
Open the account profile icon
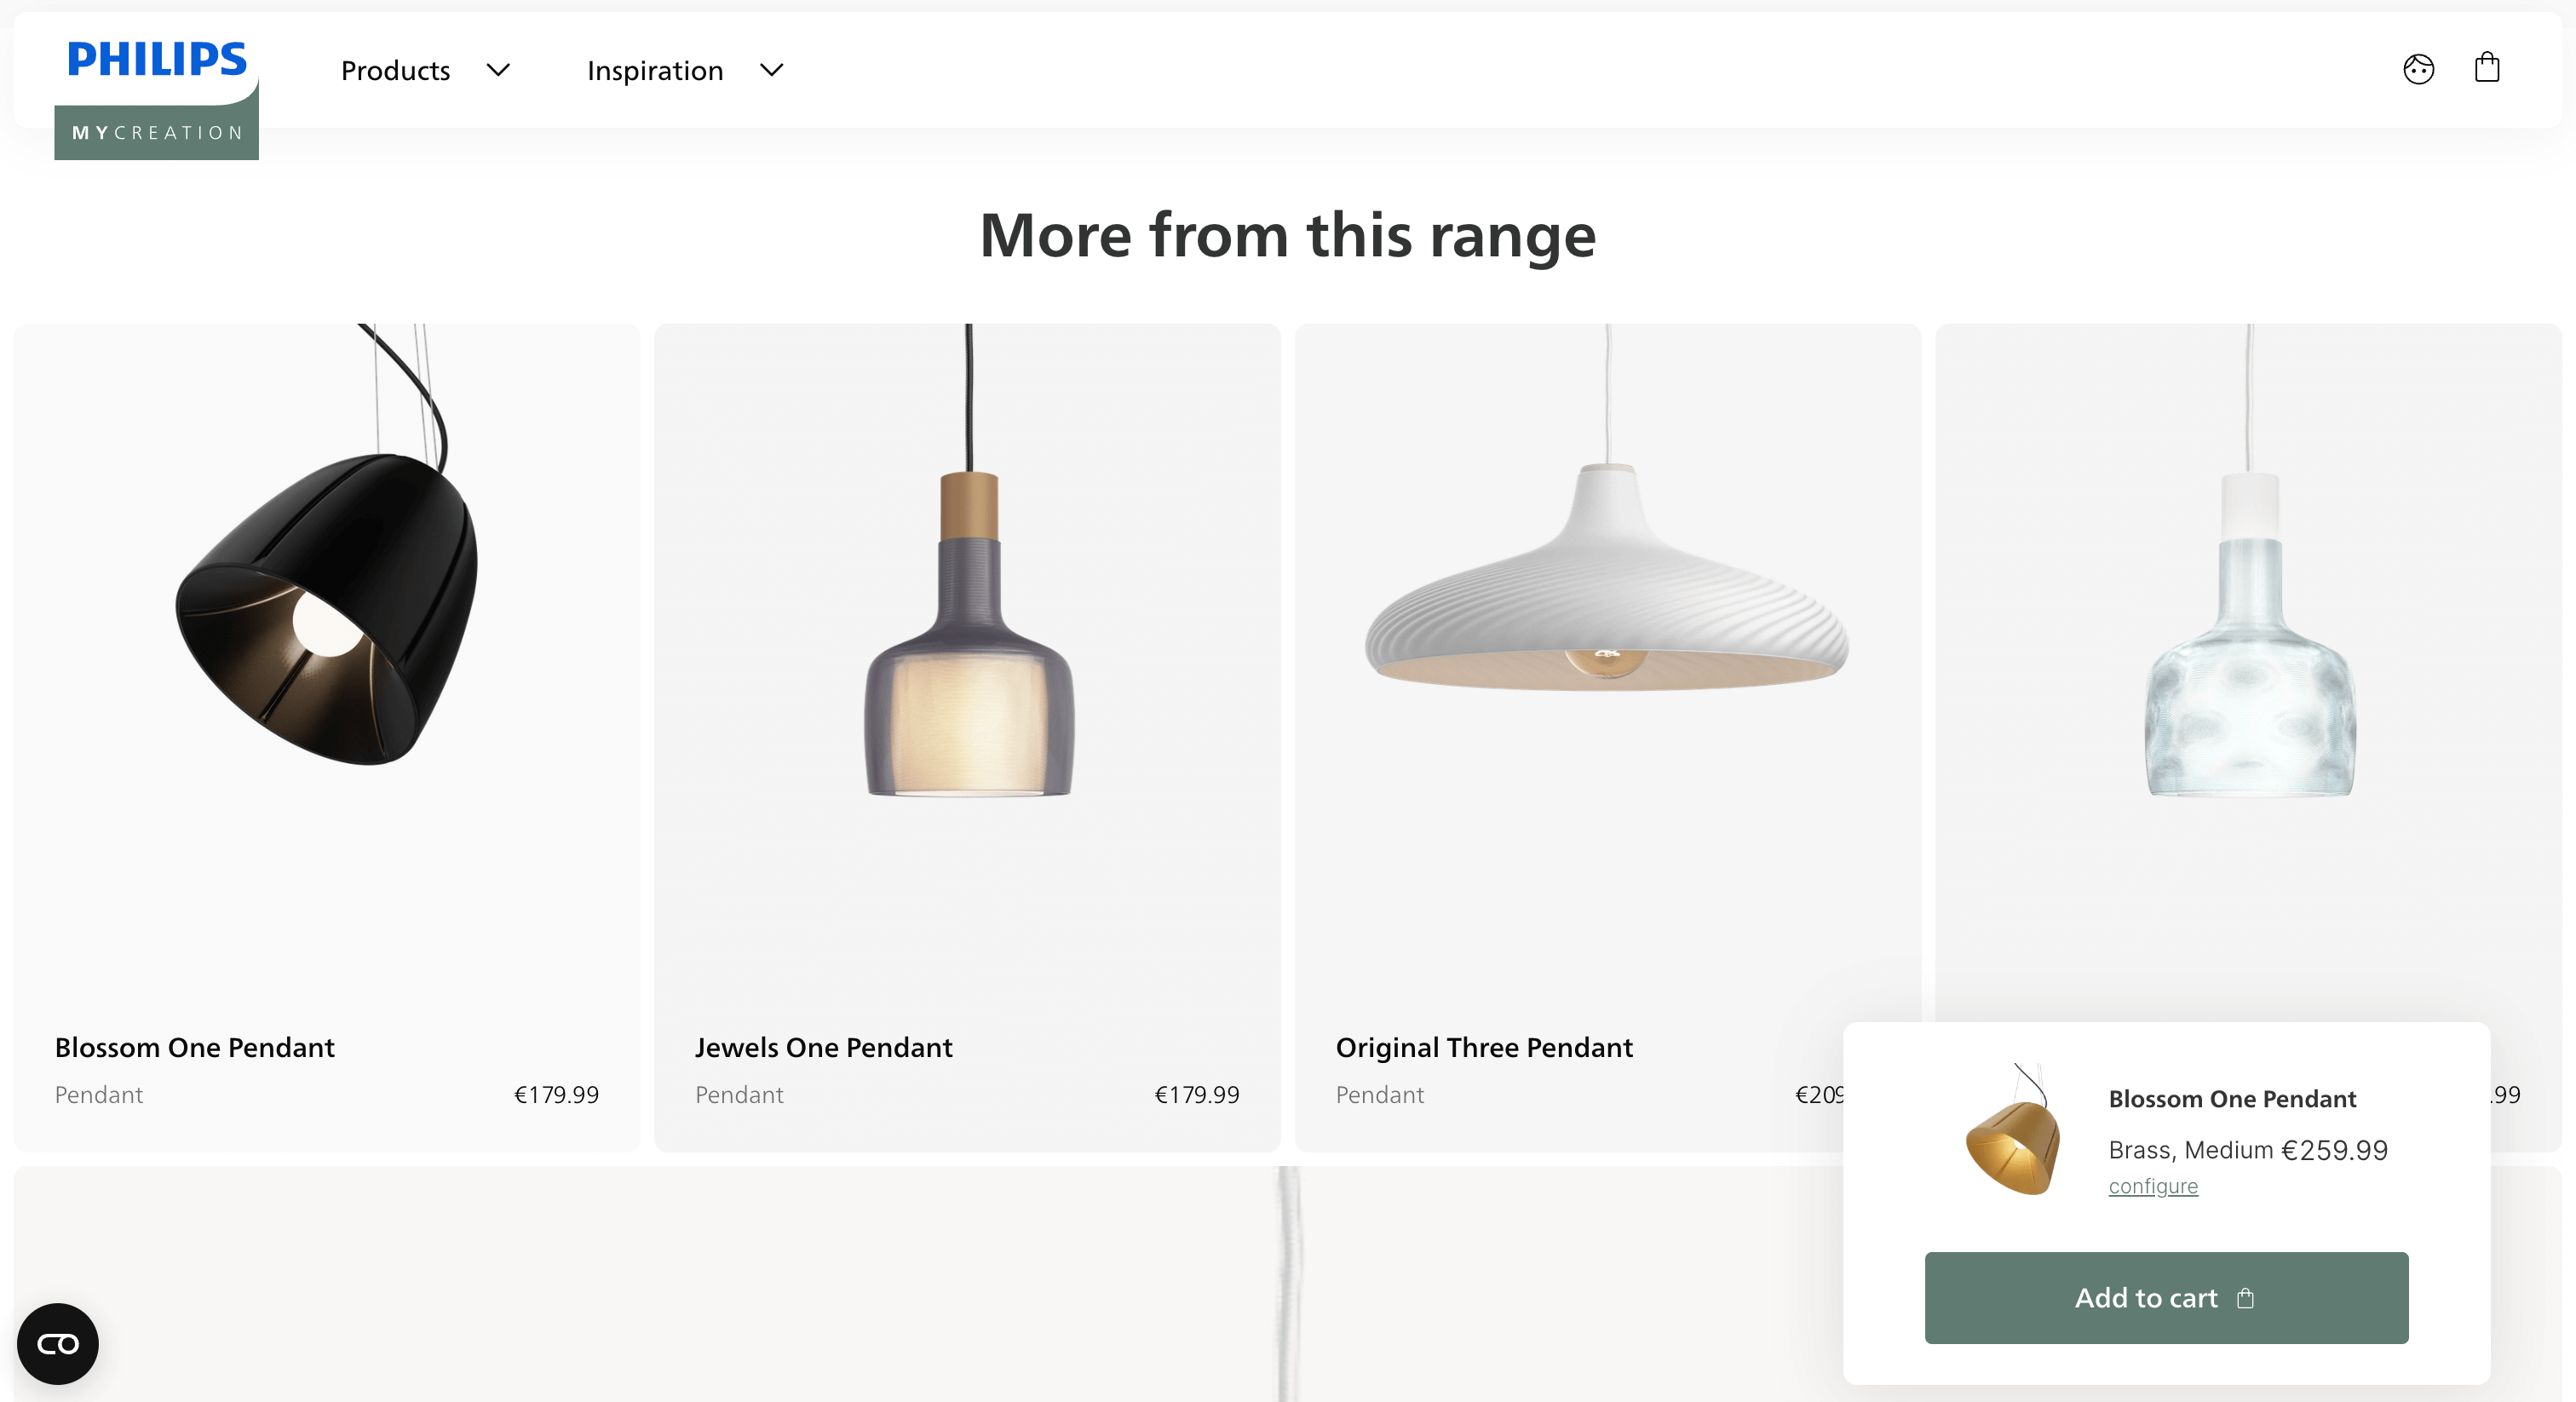click(x=2418, y=68)
